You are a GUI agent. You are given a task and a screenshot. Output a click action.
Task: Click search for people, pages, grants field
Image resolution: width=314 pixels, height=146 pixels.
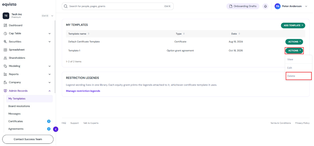[118, 6]
